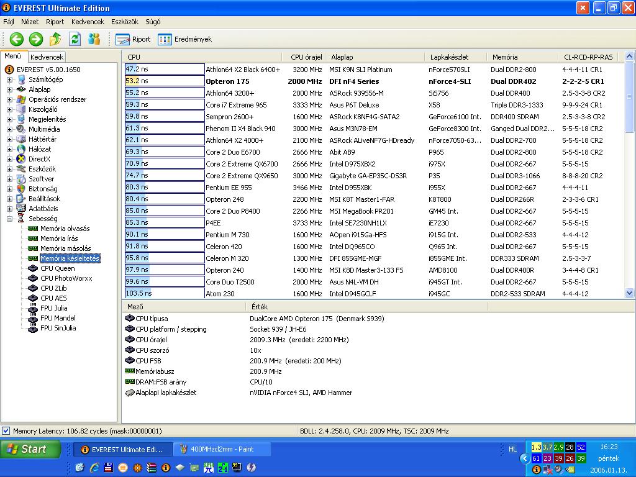This screenshot has width=636, height=477.
Task: Expand the DirectX tree node
Action: 9,159
